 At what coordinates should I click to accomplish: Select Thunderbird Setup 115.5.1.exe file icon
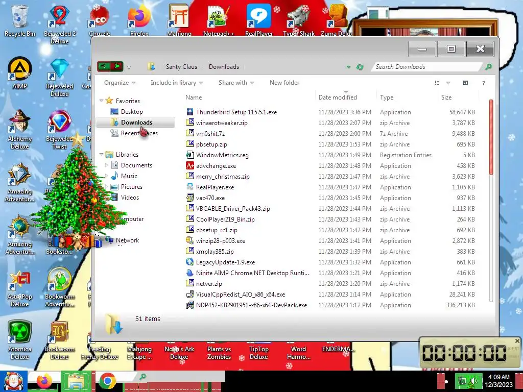190,112
